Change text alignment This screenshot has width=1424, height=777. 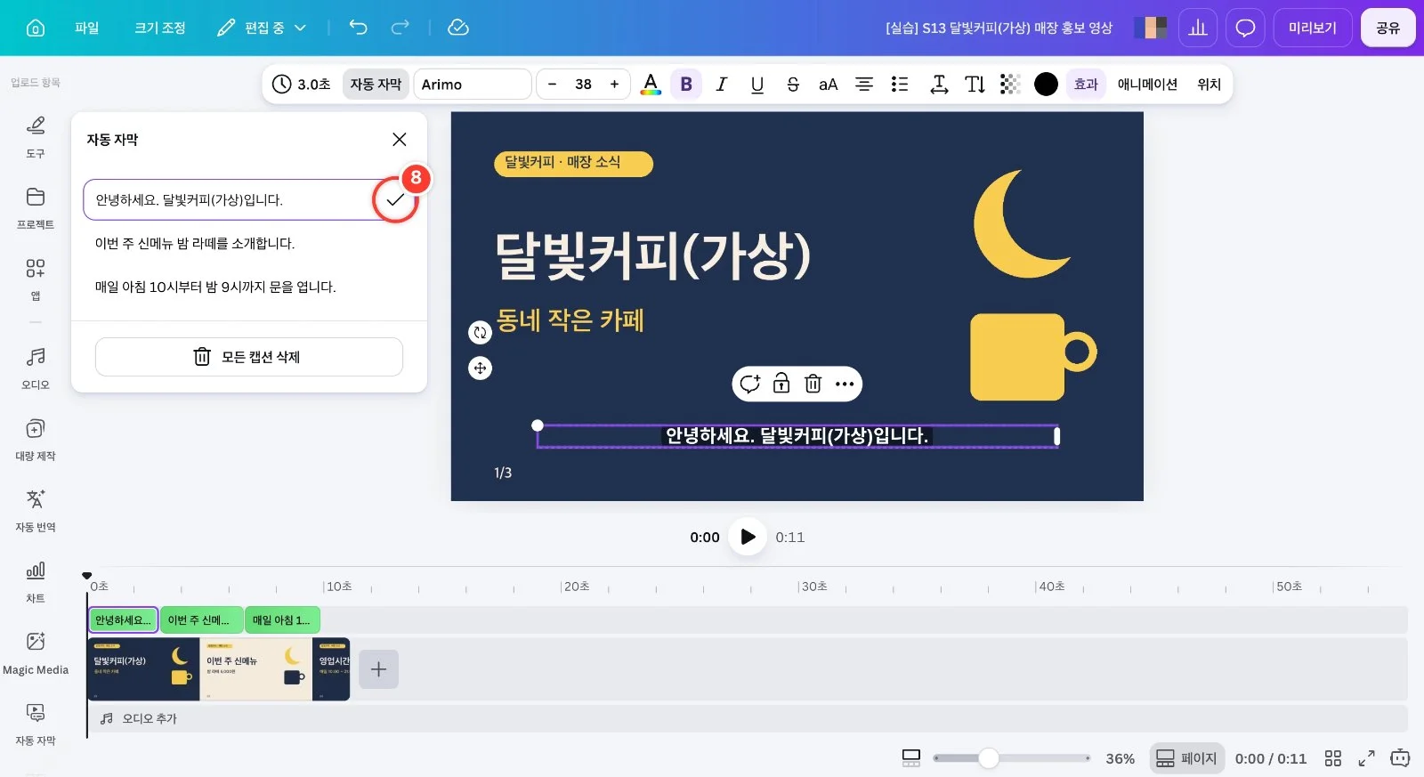(x=864, y=84)
